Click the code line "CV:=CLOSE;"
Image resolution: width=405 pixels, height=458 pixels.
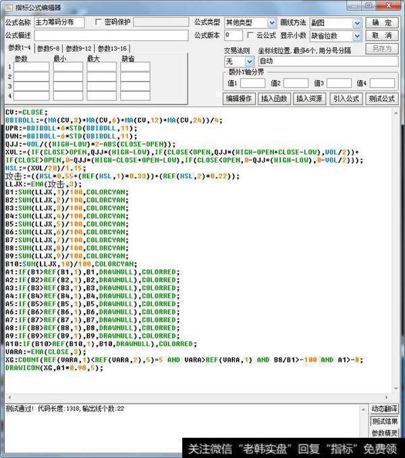click(26, 113)
